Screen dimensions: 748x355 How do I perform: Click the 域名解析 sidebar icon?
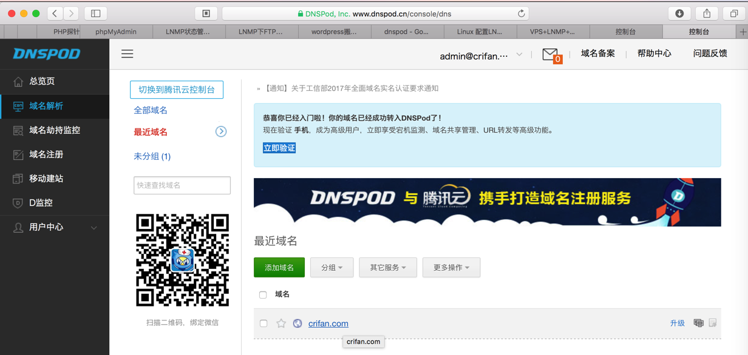[18, 106]
